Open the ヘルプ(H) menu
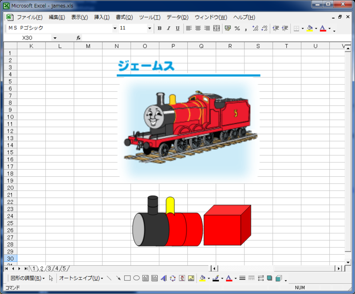This screenshot has width=355, height=294. 244,17
